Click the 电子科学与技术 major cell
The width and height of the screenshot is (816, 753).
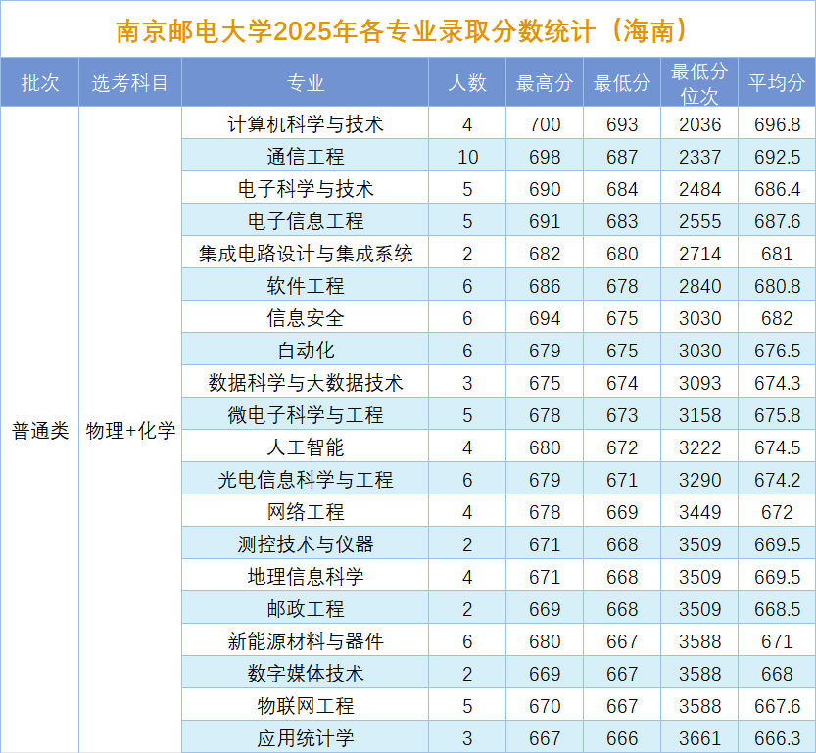click(x=305, y=188)
